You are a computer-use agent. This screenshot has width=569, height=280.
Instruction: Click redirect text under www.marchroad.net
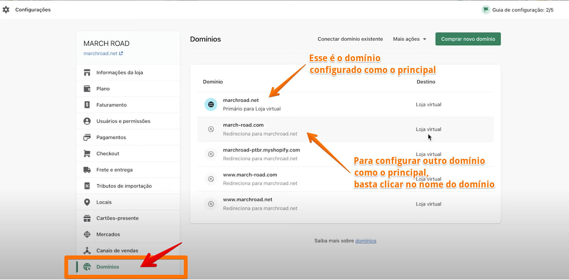coord(260,209)
